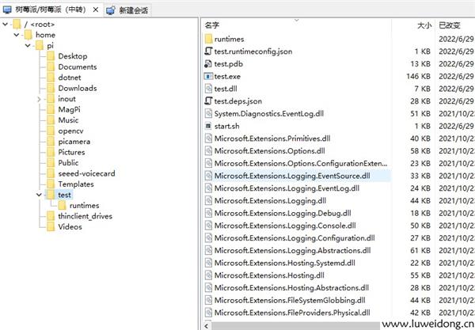Expand the inout folder node
The image size is (475, 330).
pos(39,99)
